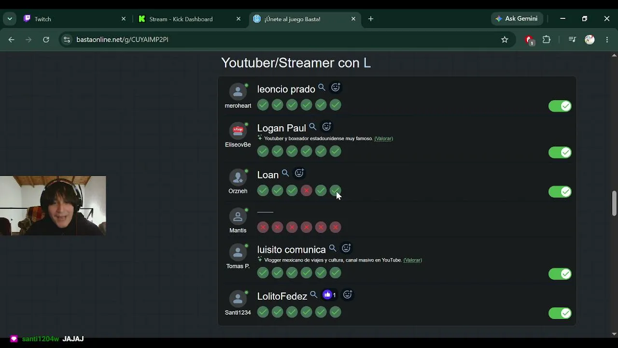
Task: Click the username 'Orzneh'
Action: tap(238, 191)
